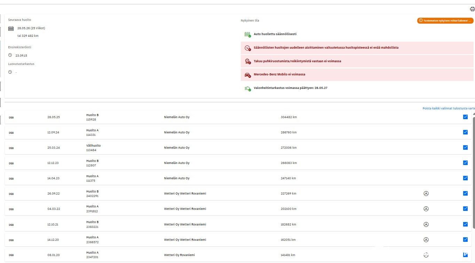Open the 12.12.23 Huolto B entry 112807
This screenshot has width=475, height=263.
click(x=92, y=163)
